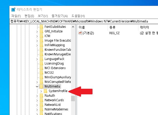This screenshot has width=158, height=115.
Task: Expand the NetworkCards key
Action: point(37,100)
